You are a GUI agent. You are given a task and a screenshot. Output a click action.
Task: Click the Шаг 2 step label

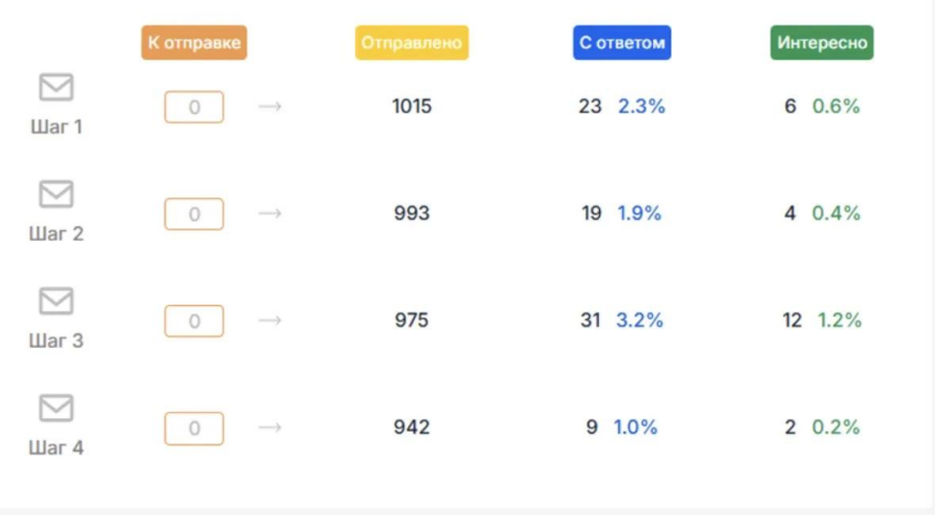[x=56, y=234]
